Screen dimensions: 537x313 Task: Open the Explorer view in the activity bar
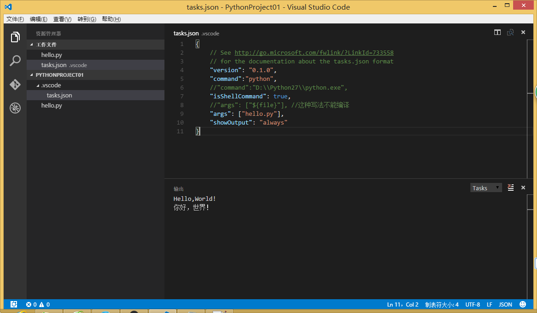point(15,37)
